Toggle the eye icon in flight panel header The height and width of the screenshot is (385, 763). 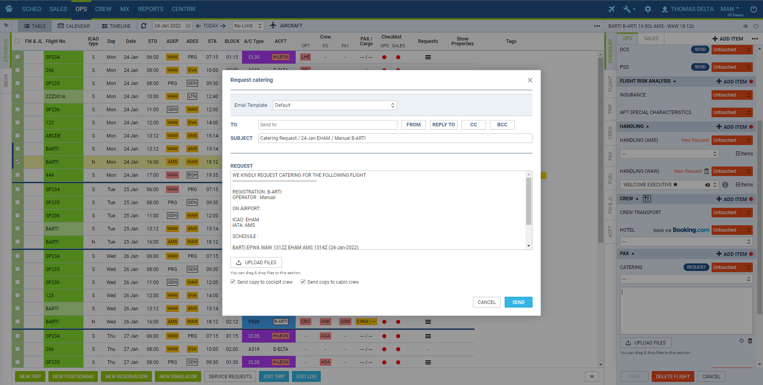click(745, 26)
